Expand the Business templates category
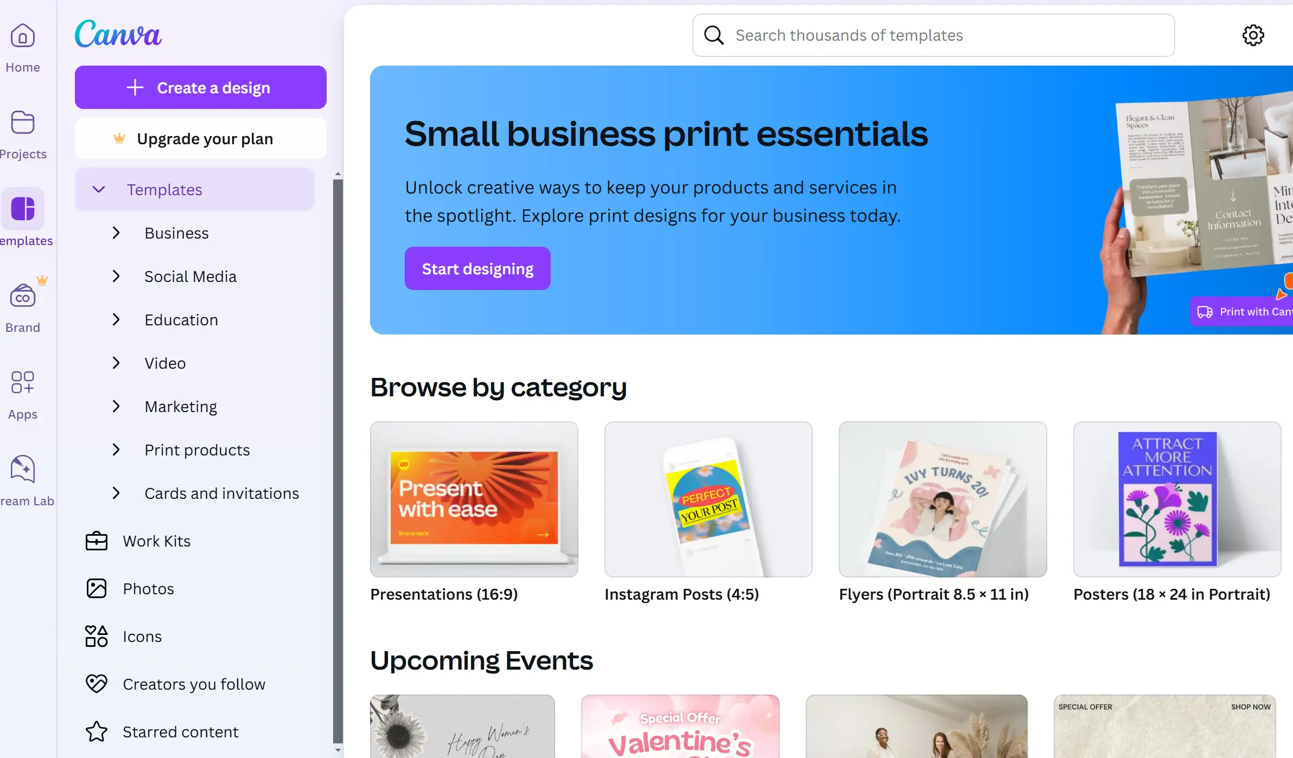This screenshot has width=1293, height=758. click(x=116, y=233)
